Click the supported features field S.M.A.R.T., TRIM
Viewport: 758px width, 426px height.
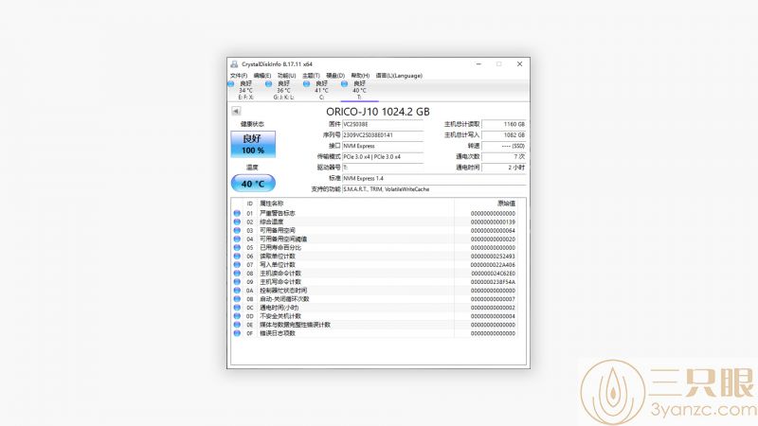[434, 189]
